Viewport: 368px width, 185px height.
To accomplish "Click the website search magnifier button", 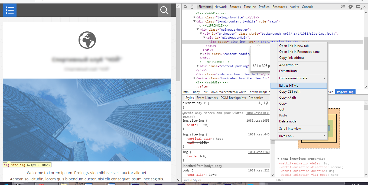I will tap(164, 10).
